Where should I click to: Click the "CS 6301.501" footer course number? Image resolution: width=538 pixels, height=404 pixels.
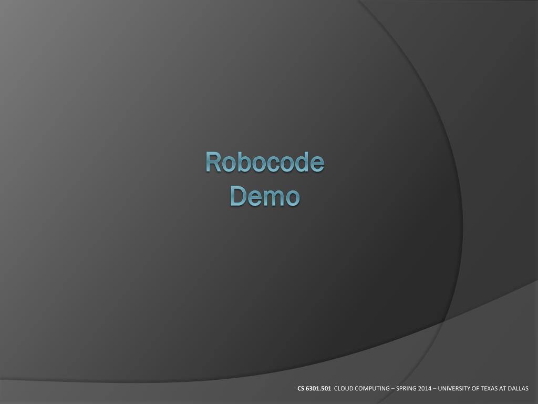pos(314,389)
